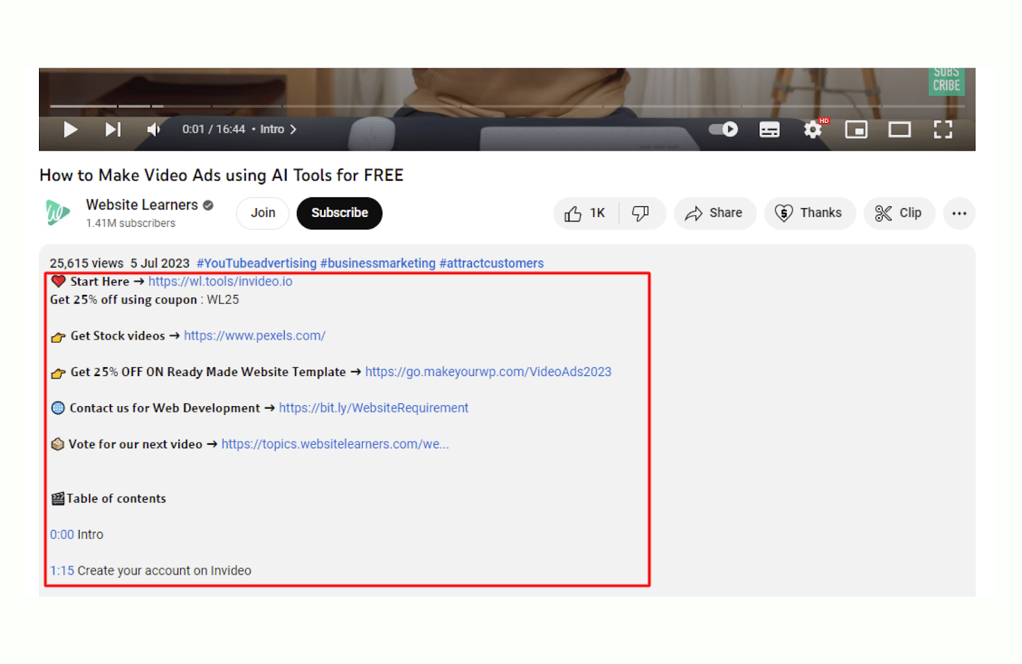Click the SUBSCRIBE watermark on video
Screen dimensions: 1022x664
point(946,81)
